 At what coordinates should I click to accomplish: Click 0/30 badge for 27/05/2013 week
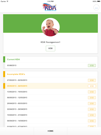tap(92, 80)
